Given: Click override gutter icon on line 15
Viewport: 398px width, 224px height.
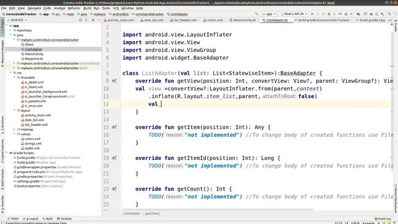Looking at the screenshot, I should tap(114, 127).
